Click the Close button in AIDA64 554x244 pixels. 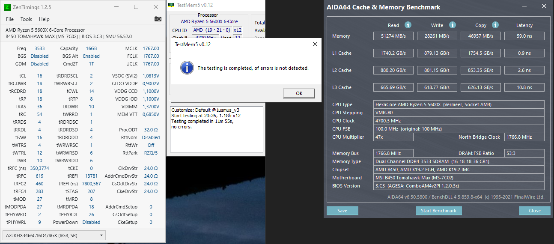pos(535,211)
